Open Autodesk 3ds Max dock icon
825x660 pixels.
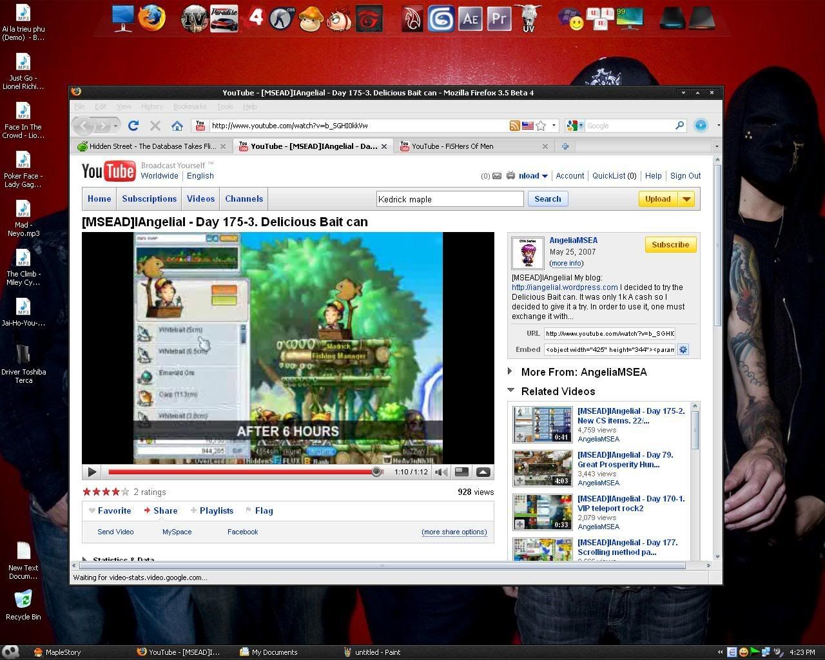[x=442, y=19]
